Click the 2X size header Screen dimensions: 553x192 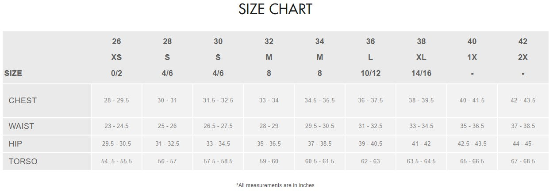[523, 57]
